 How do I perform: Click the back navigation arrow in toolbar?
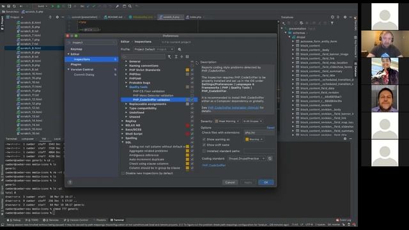21,6
